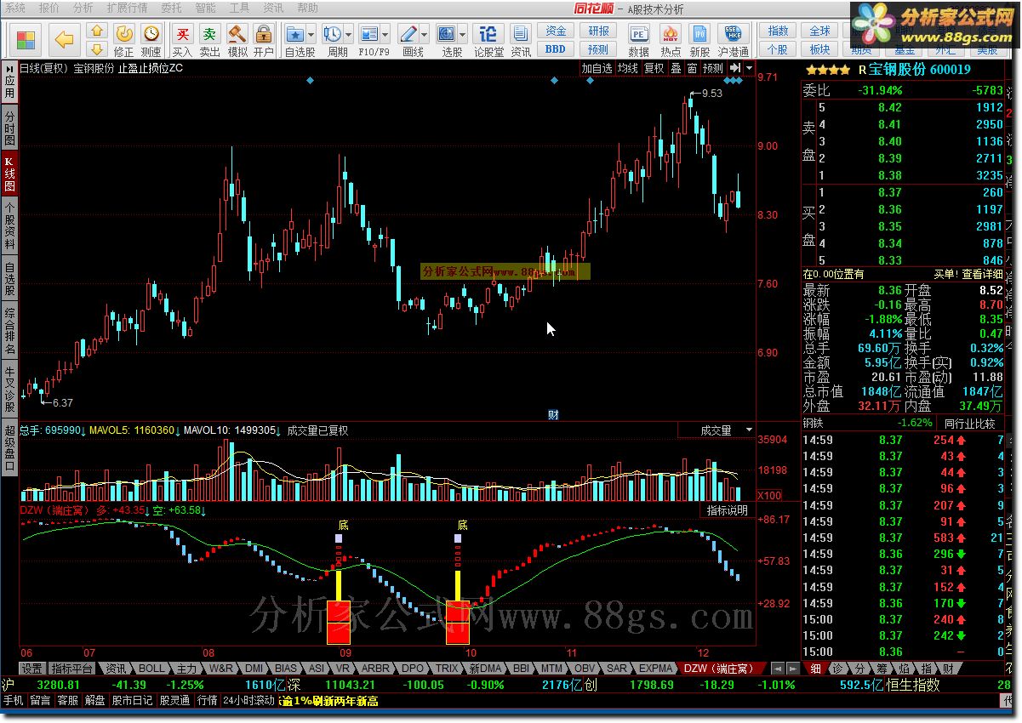Toggle 复权 price adjustment
Image resolution: width=1022 pixels, height=723 pixels.
click(x=654, y=68)
